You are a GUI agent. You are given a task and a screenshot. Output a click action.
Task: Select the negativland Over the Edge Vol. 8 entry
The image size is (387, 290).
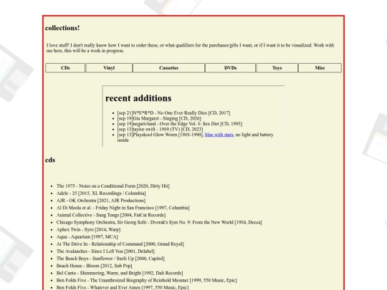[180, 124]
